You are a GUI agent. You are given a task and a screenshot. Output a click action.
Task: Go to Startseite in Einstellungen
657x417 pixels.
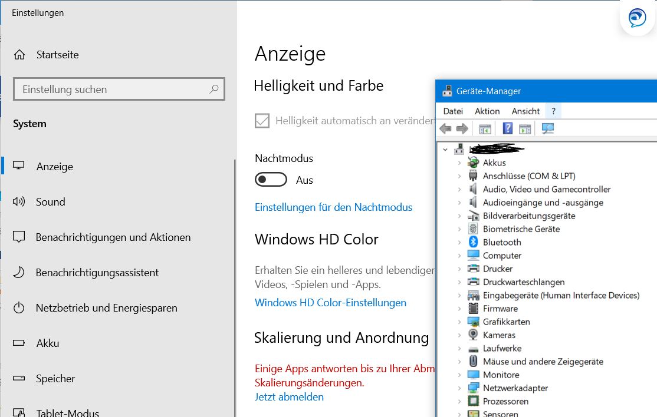pos(57,54)
